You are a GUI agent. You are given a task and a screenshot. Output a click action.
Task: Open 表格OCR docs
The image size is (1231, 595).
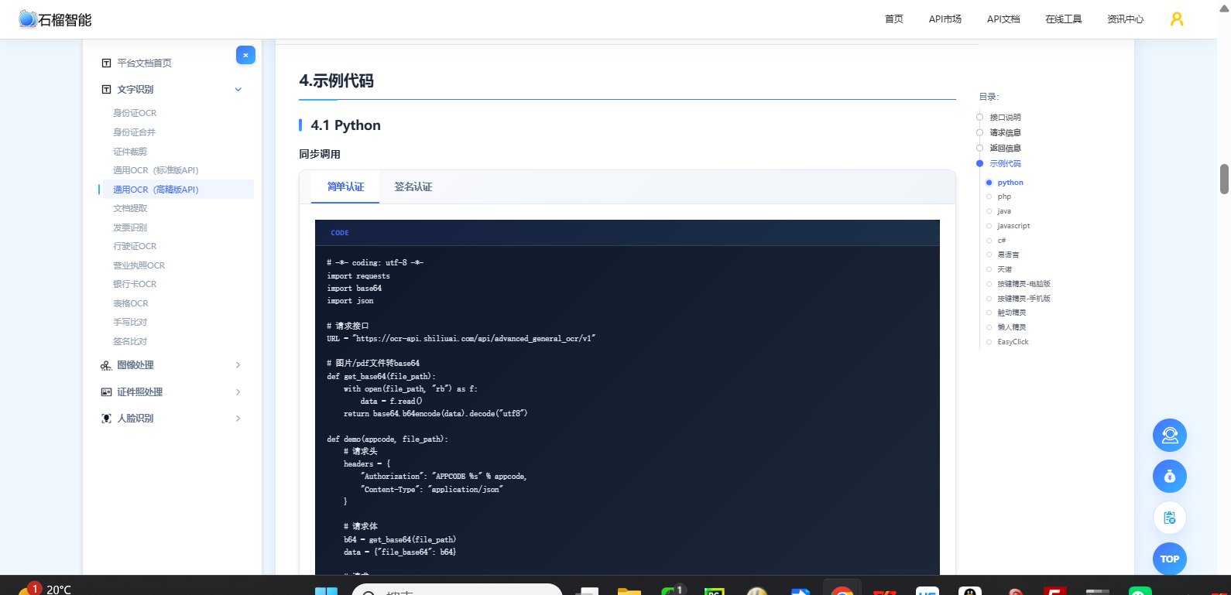click(x=131, y=303)
